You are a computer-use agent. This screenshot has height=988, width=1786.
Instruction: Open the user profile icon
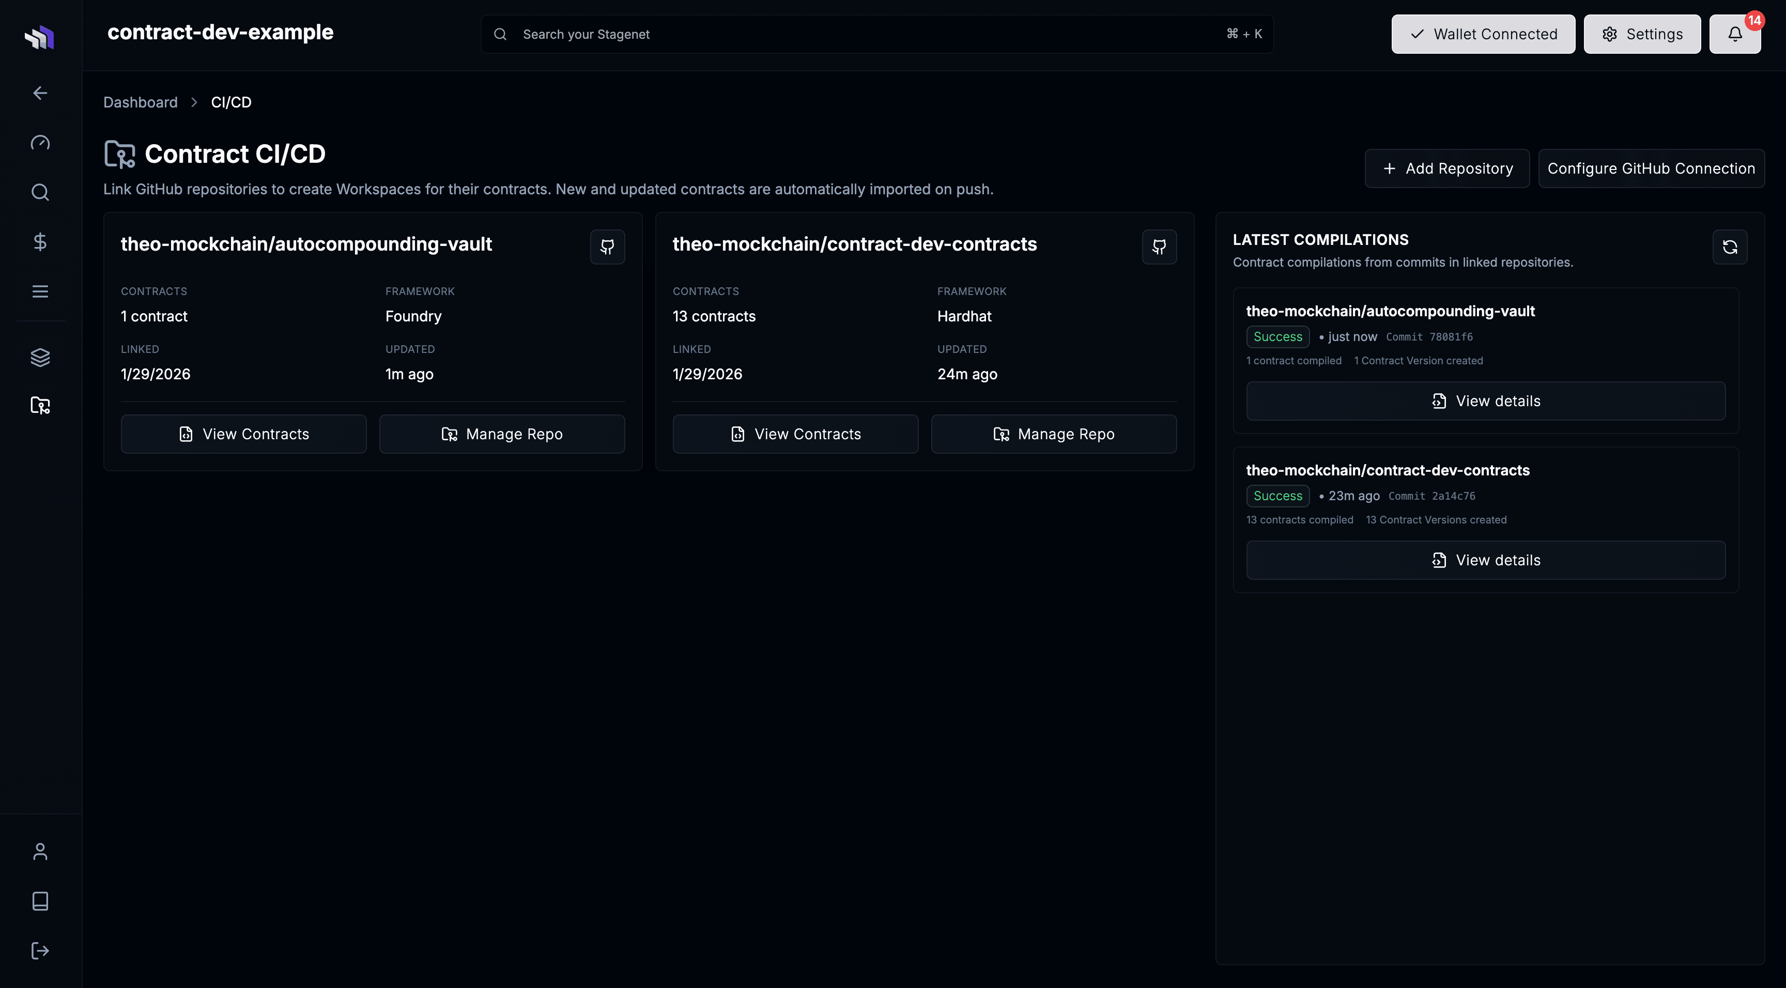pos(39,851)
